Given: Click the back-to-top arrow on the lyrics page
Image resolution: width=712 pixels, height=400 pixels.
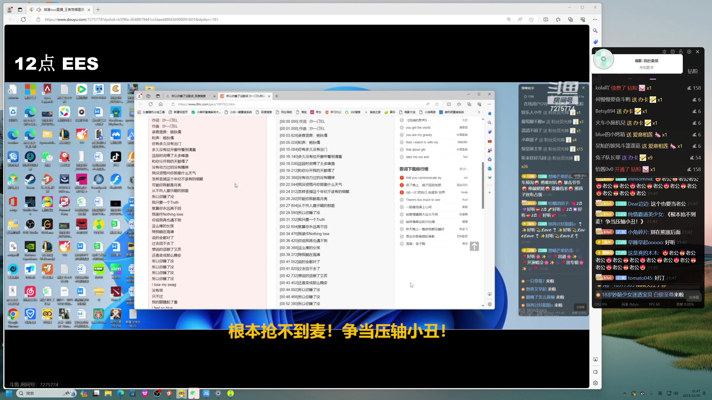Looking at the screenshot, I should tap(474, 246).
